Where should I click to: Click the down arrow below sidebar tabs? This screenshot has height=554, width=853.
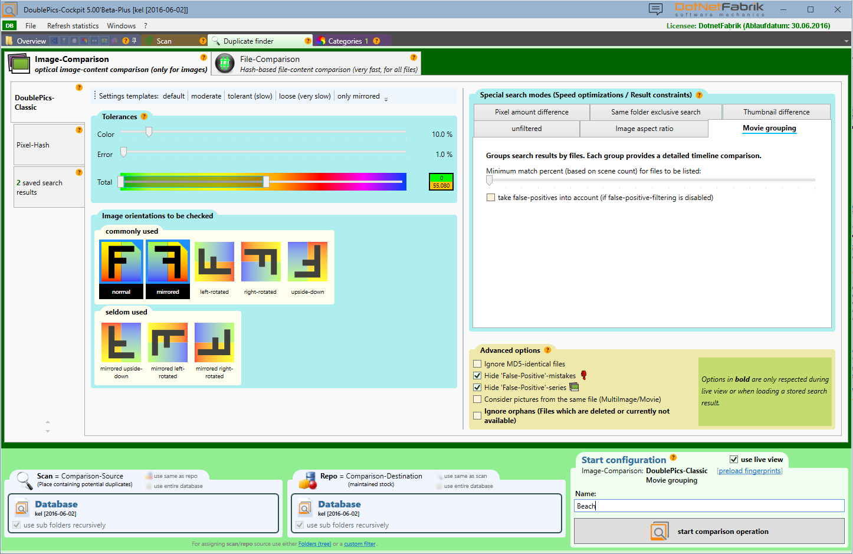click(48, 431)
